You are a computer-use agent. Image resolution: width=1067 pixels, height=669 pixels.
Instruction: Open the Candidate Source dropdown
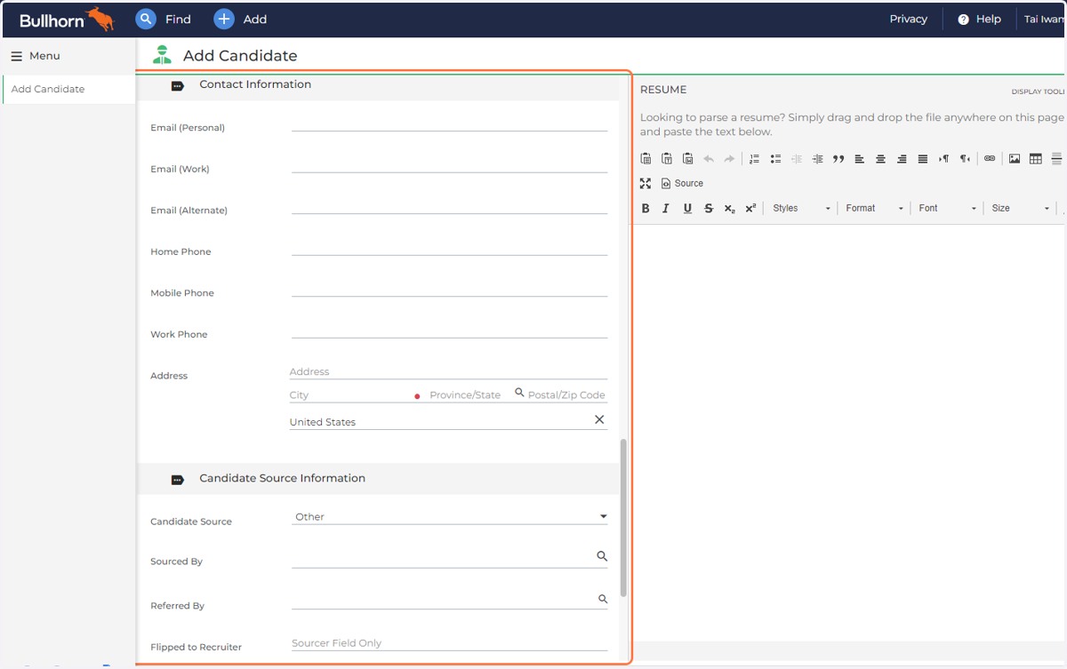450,516
